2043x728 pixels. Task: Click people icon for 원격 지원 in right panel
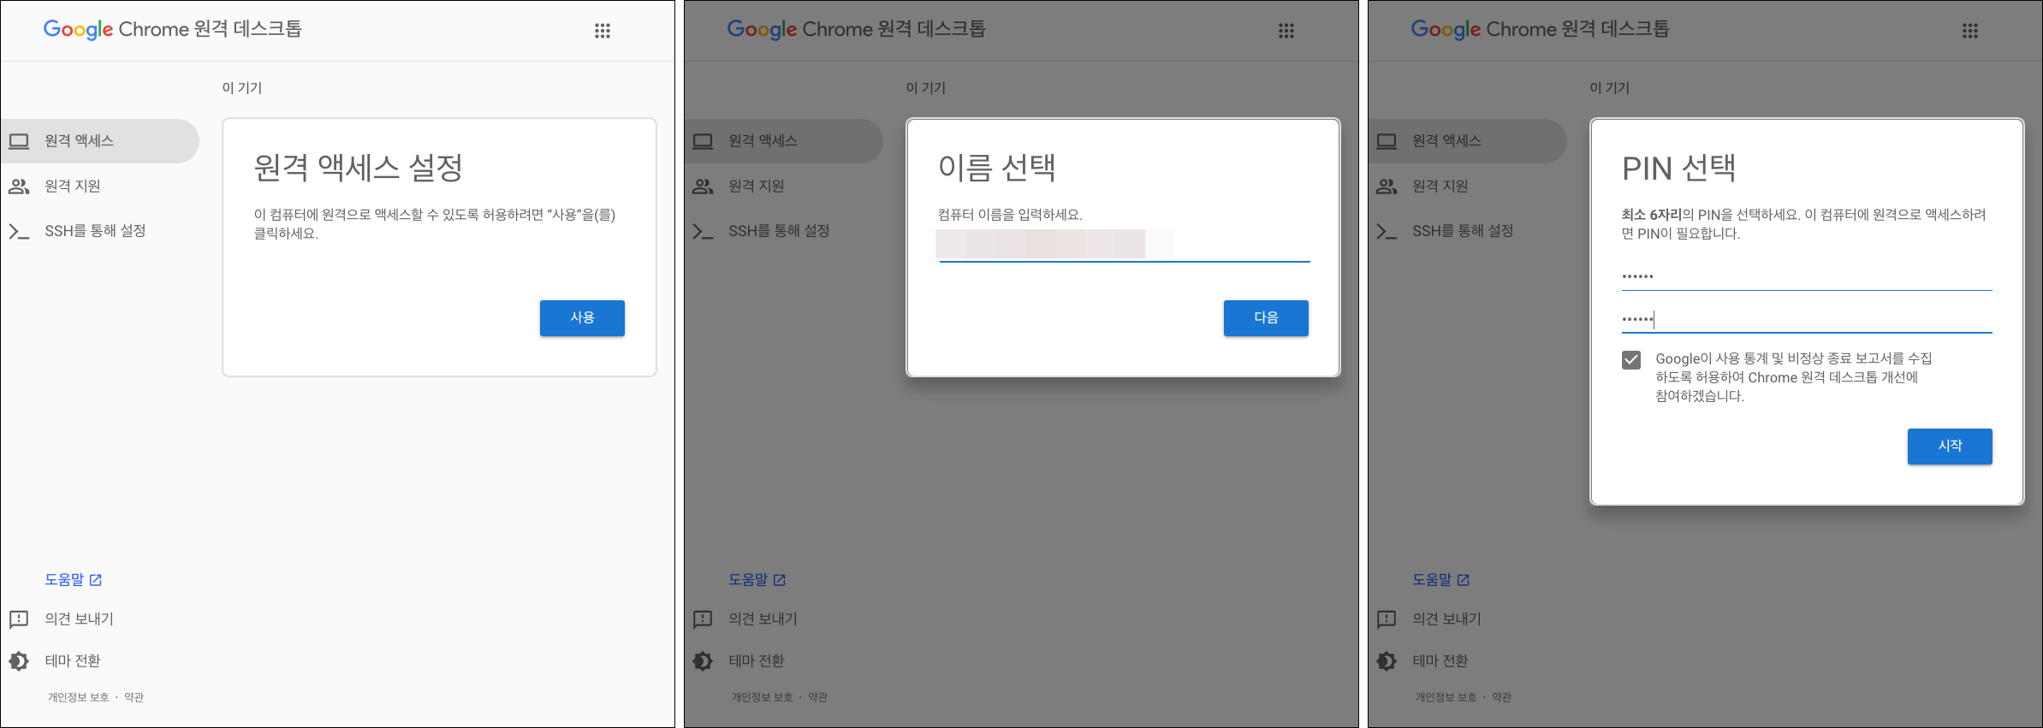click(x=1387, y=186)
